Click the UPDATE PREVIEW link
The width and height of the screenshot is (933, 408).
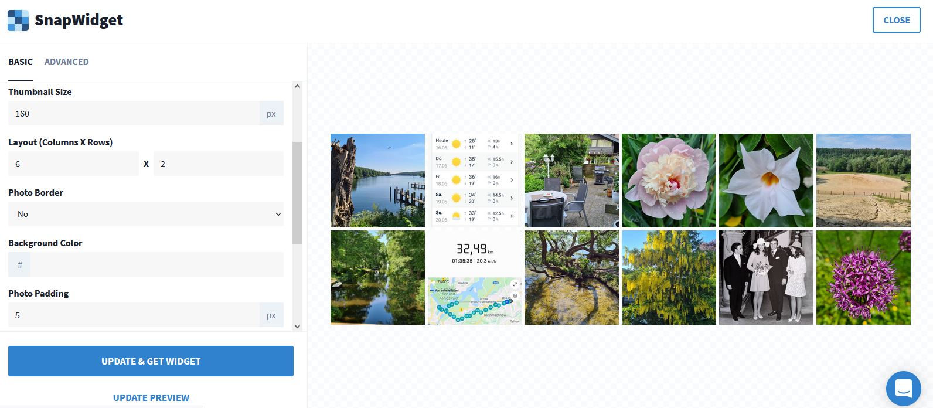tap(151, 397)
